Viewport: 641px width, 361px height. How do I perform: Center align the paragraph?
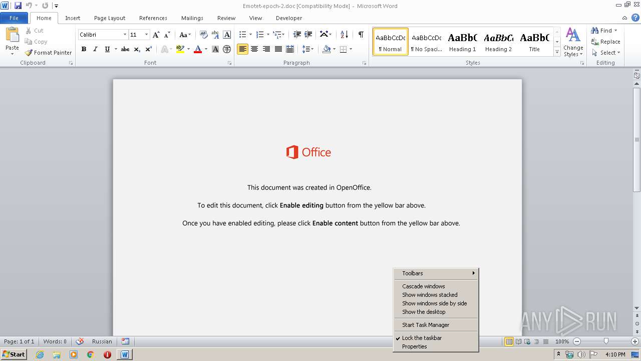[254, 49]
